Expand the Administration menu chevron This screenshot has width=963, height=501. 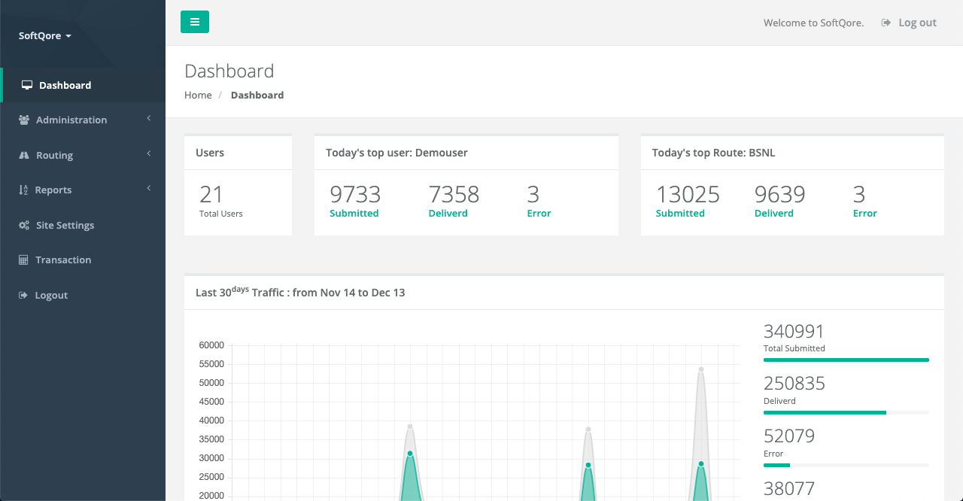[149, 118]
